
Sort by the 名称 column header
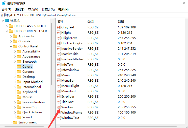coord(61,21)
